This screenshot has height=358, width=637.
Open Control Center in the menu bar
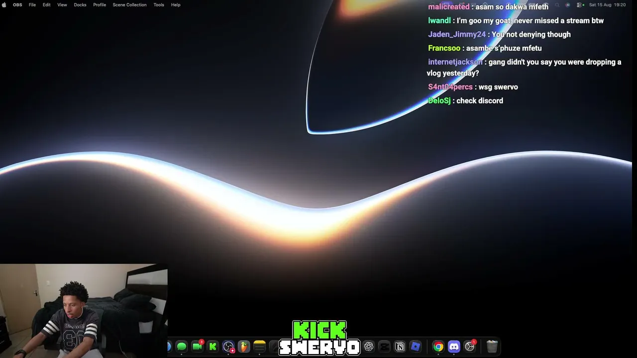click(x=580, y=4)
